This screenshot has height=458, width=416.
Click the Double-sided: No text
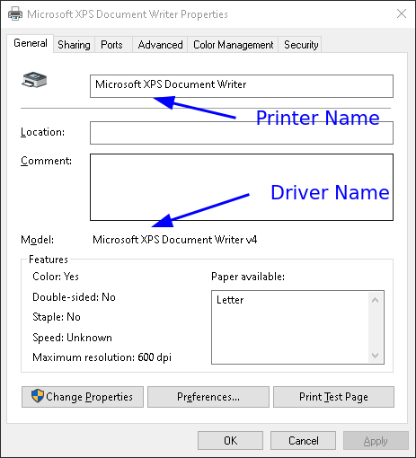click(x=74, y=297)
